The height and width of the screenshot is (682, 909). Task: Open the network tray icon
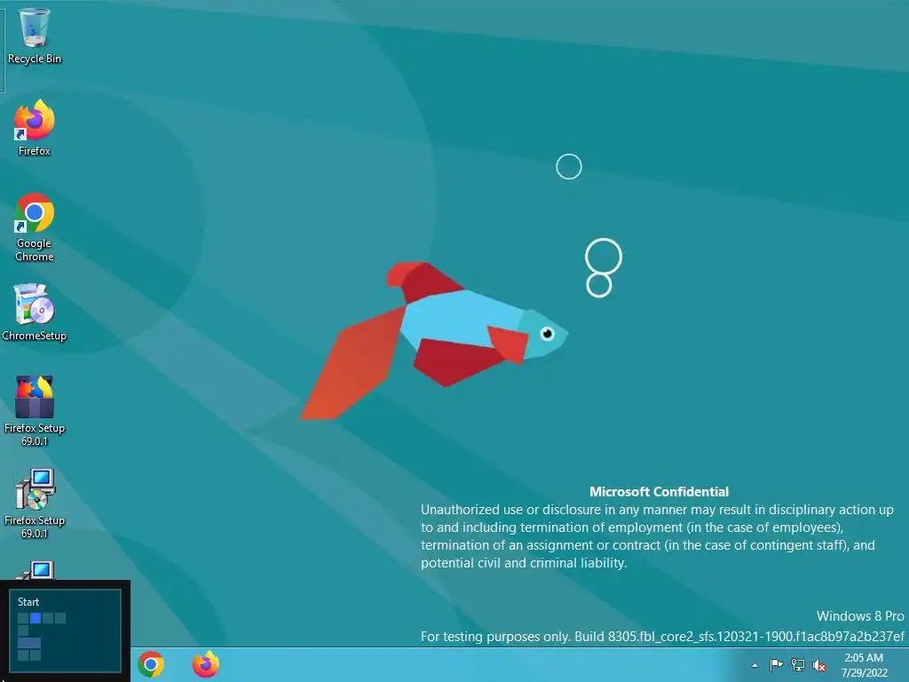[798, 665]
